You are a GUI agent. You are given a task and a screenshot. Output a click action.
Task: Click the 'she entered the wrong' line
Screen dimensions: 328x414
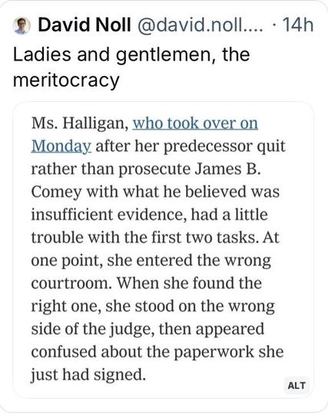coord(151,261)
